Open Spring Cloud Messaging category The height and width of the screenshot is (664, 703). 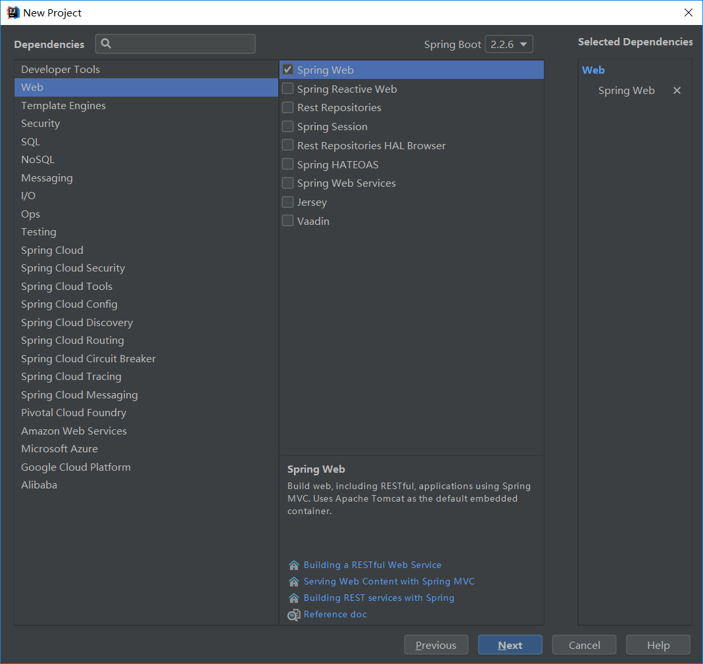tap(146, 395)
